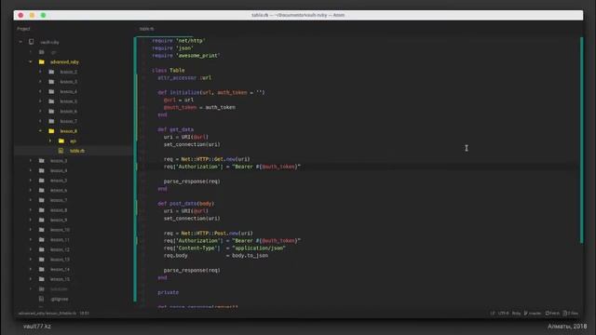Collapse the advanced_ruby folder
Screen dimensions: 596x335
tap(31, 61)
